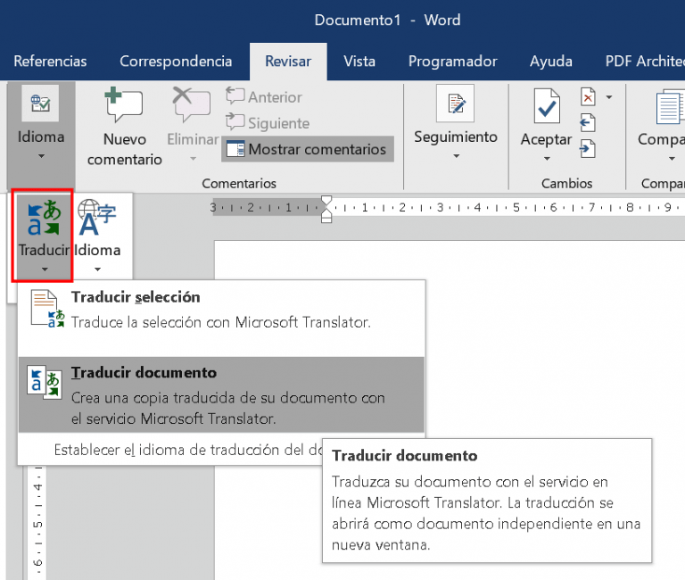Image resolution: width=685 pixels, height=580 pixels.
Task: Click the Comparar documents icon
Action: pos(671,107)
